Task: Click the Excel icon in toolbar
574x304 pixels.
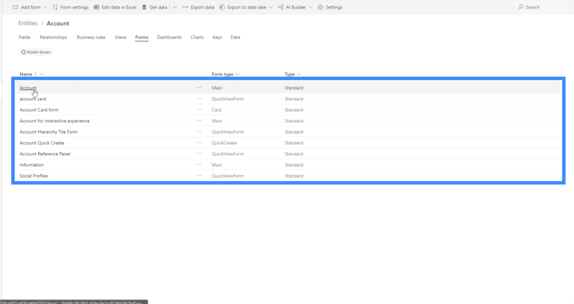Action: point(96,7)
